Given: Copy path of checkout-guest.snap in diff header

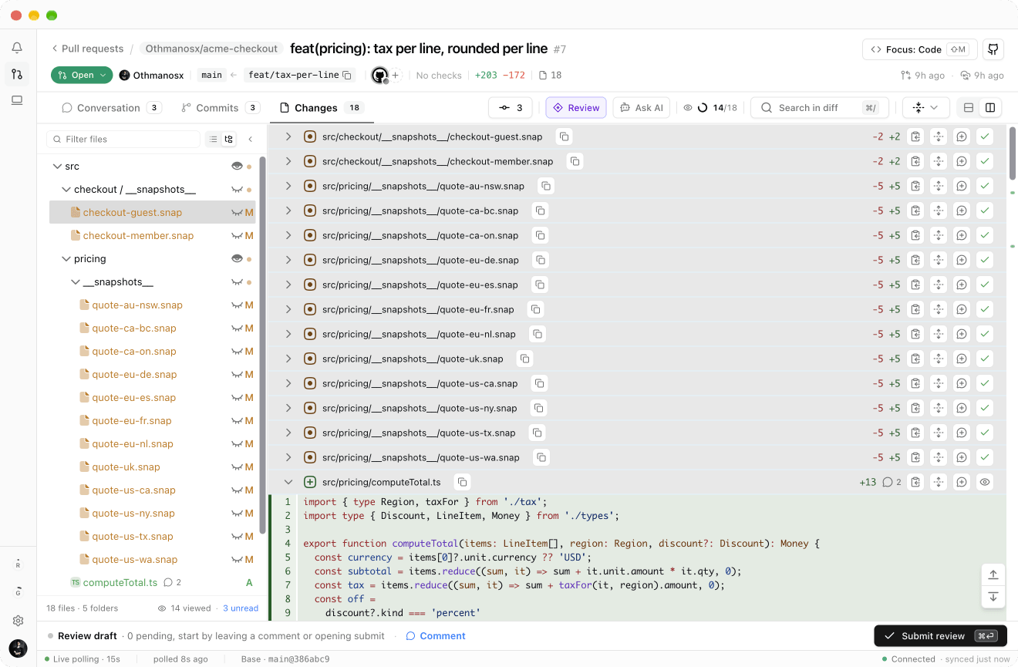Looking at the screenshot, I should (x=565, y=136).
